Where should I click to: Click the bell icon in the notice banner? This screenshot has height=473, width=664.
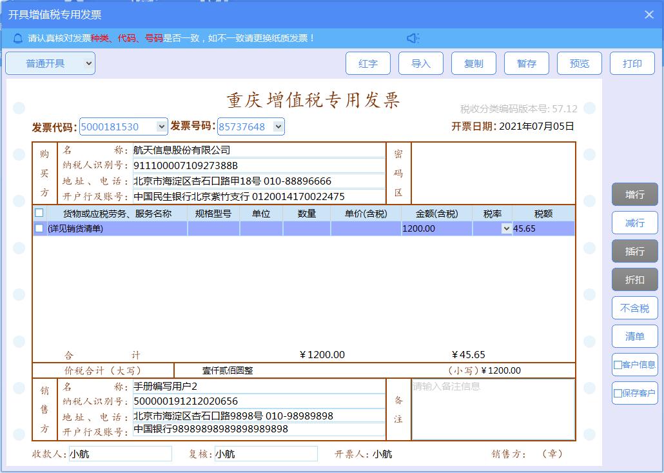pos(17,37)
